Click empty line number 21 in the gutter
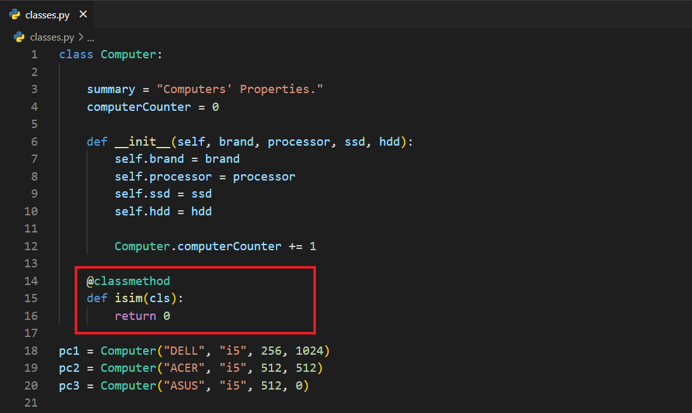Image resolution: width=692 pixels, height=413 pixels. pos(31,403)
